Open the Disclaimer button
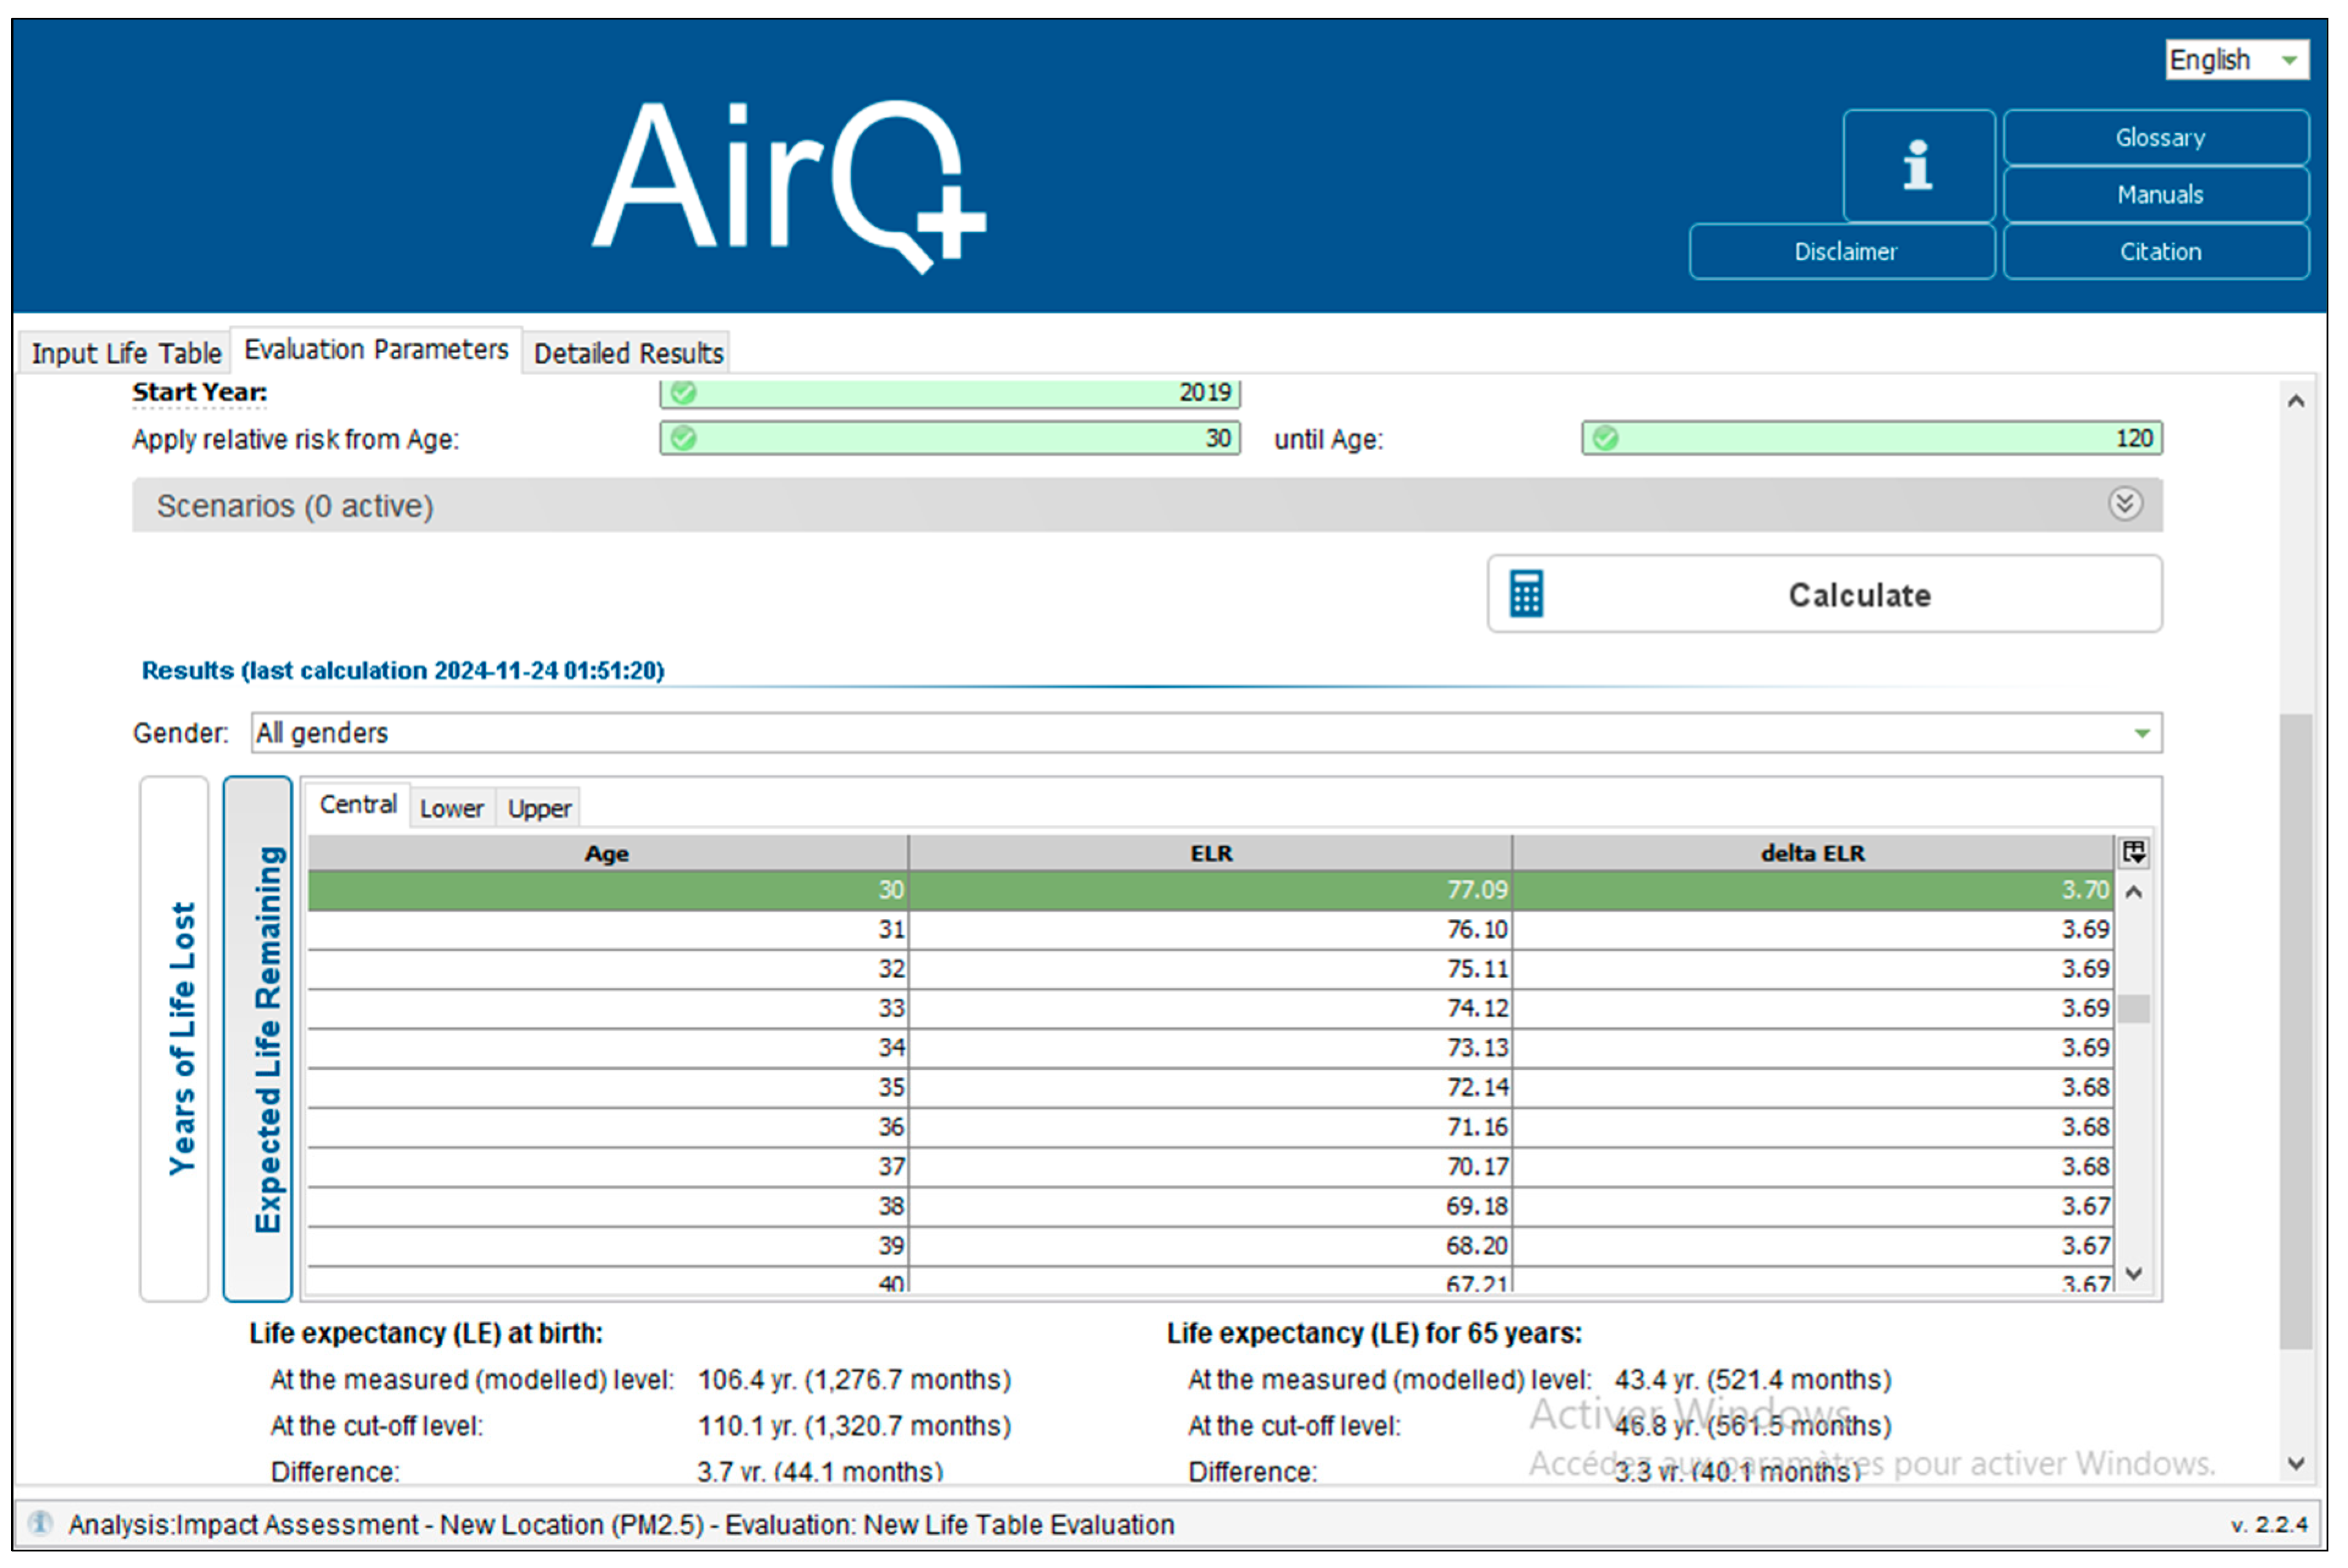Screen dimensions: 2348x1568 (1843, 252)
